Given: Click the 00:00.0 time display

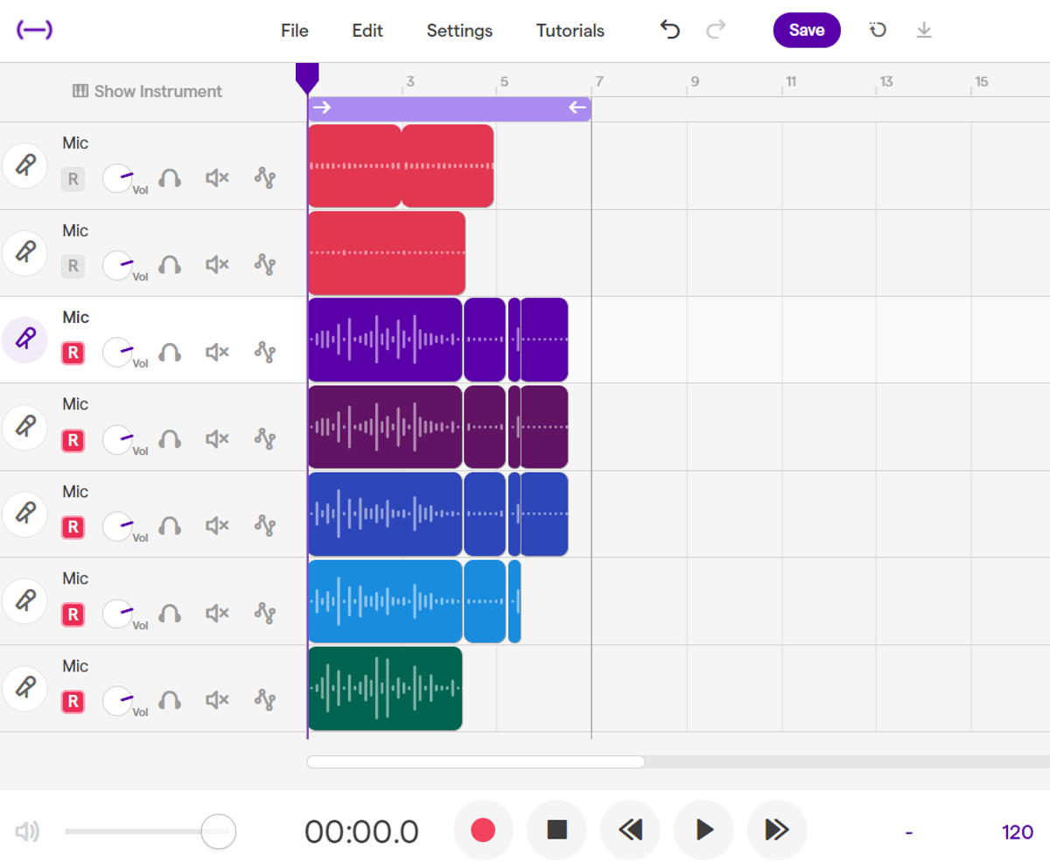Looking at the screenshot, I should coord(361,831).
